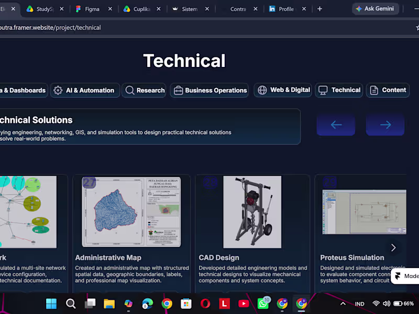
Task: Click the battery 66% indicator
Action: click(403, 304)
